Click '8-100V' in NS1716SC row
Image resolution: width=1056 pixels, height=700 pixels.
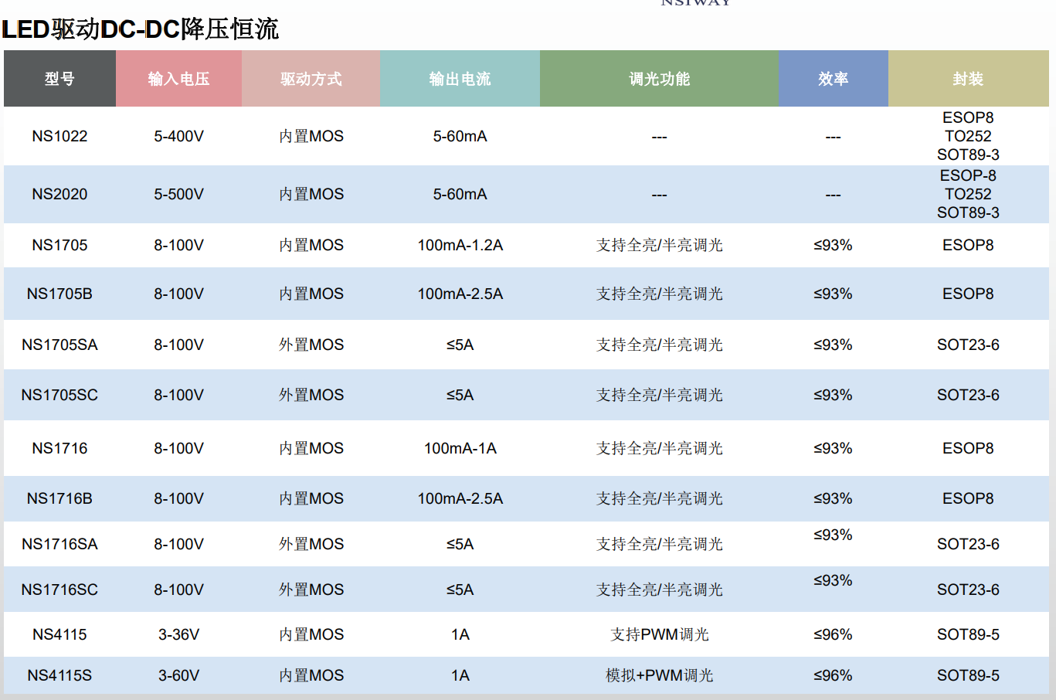178,590
